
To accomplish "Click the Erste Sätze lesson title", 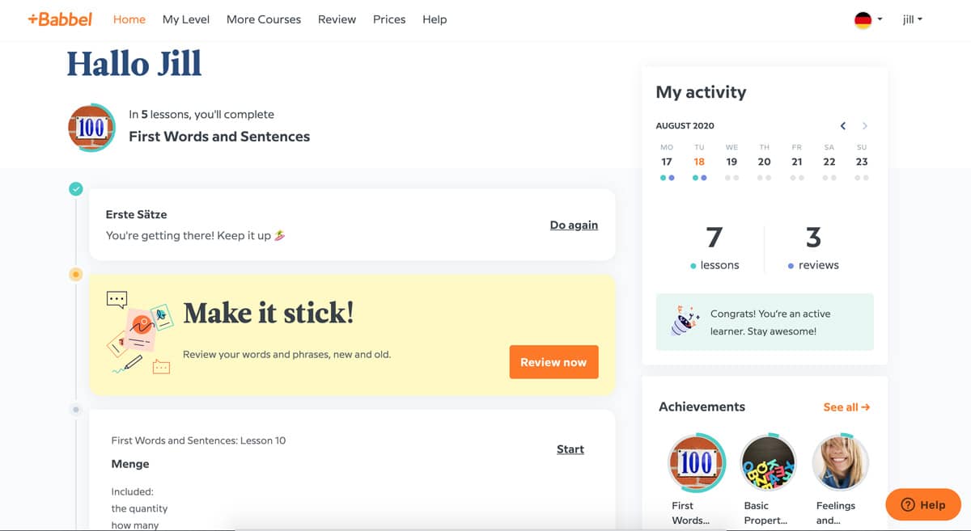I will click(x=137, y=214).
